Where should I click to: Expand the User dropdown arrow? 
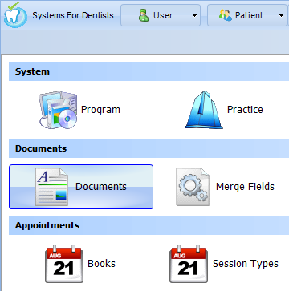194,16
